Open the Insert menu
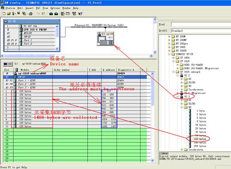 pyautogui.click(x=29, y=8)
